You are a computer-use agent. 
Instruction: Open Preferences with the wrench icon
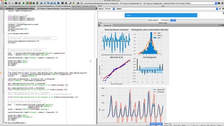point(70,3)
